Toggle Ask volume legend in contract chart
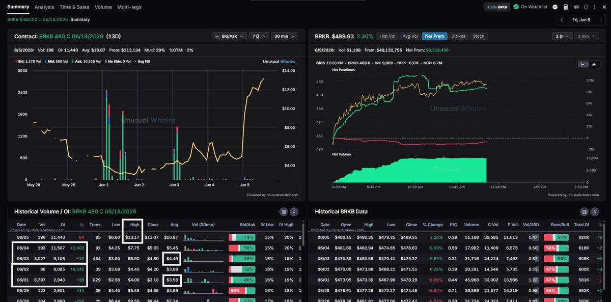This screenshot has width=611, height=302. (x=87, y=61)
